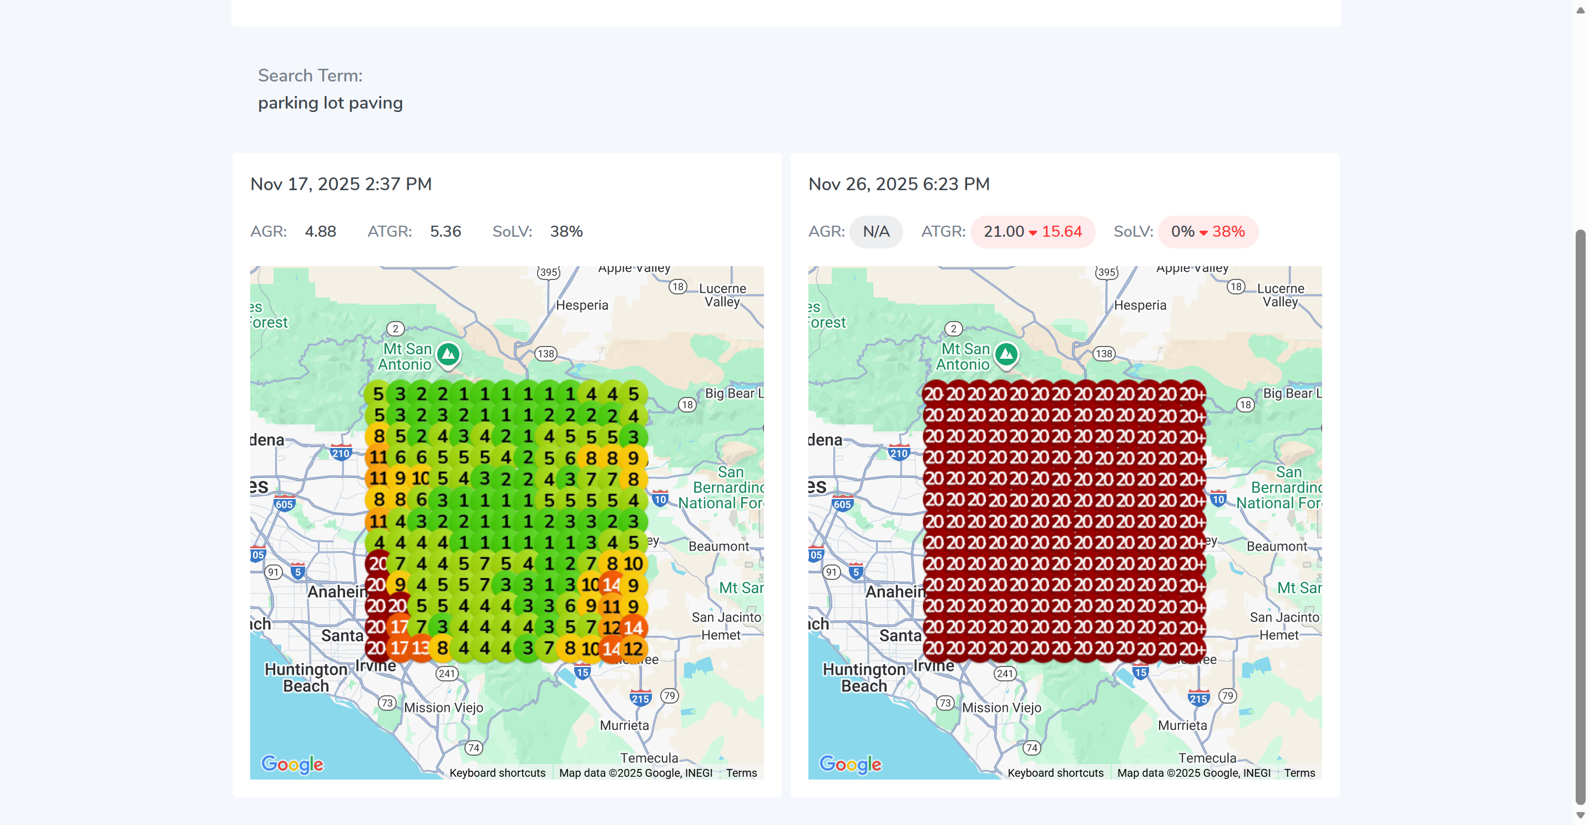Screen dimensions: 1589x825
Task: Click the AGR N/A badge
Action: 876,232
